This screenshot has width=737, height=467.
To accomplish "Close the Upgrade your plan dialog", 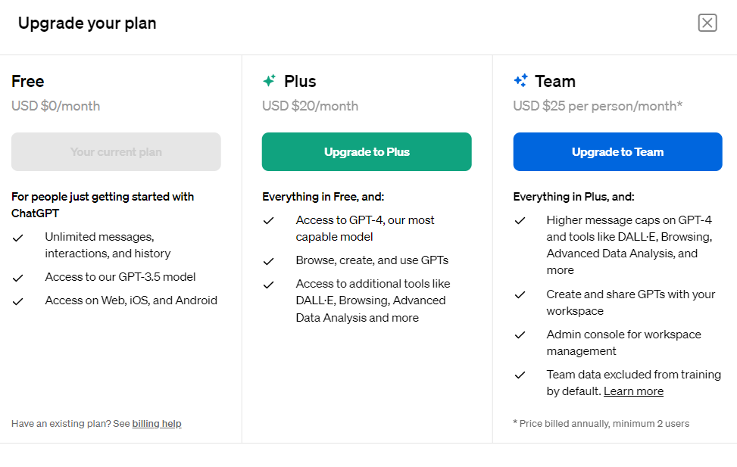I will [x=707, y=23].
